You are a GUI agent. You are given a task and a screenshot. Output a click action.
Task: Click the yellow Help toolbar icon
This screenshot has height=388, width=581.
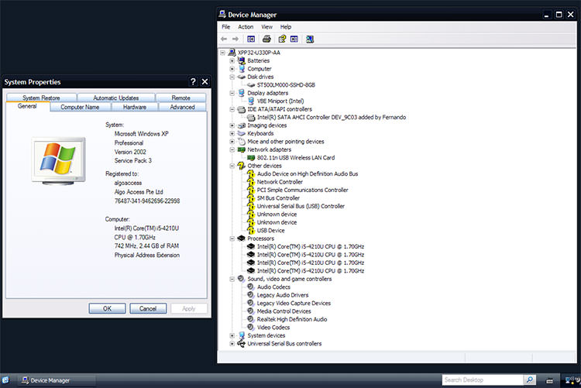coord(283,39)
